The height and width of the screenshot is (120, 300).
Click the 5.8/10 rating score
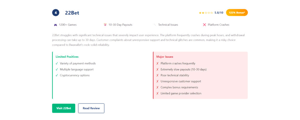tap(219, 13)
